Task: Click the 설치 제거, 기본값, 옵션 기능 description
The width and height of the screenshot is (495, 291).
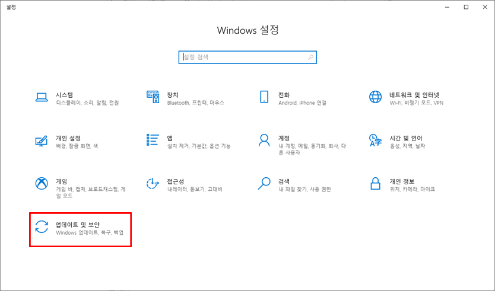Action: coord(199,146)
